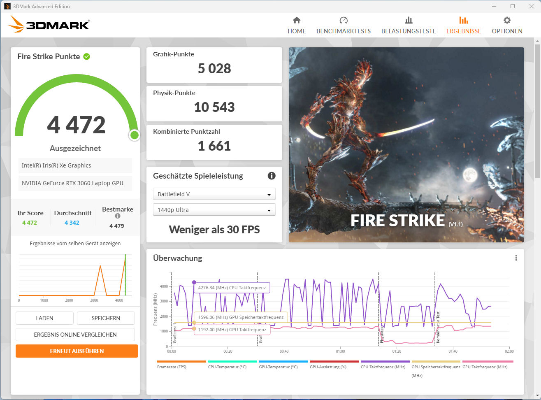Click the 4276.34 (MHz) CPU Taktfrequenz tooltip

[x=232, y=288]
